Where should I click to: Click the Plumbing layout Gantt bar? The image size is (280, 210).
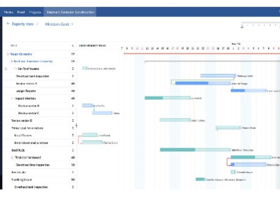(x=200, y=179)
